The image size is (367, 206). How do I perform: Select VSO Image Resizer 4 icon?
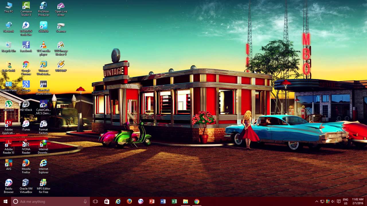61,48
